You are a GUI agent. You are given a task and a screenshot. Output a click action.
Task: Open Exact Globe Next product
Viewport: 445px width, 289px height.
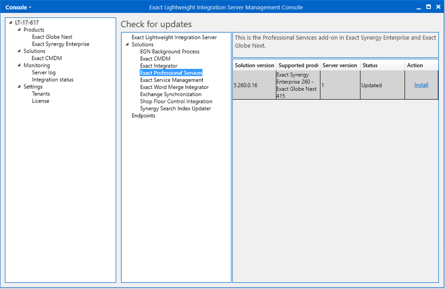[x=52, y=37]
